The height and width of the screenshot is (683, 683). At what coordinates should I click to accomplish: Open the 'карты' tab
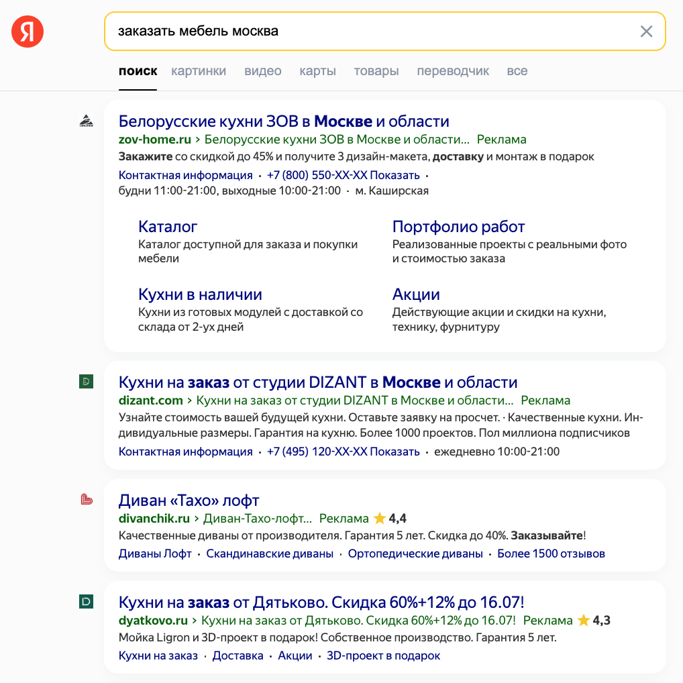317,70
